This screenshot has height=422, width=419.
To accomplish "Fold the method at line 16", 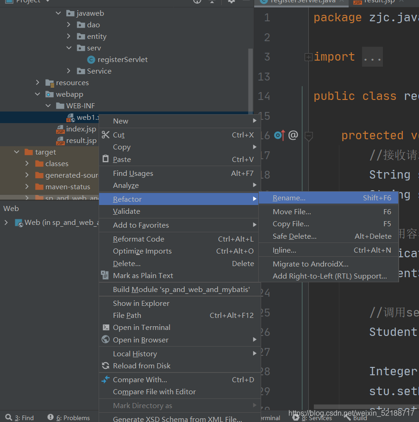I will pos(309,136).
